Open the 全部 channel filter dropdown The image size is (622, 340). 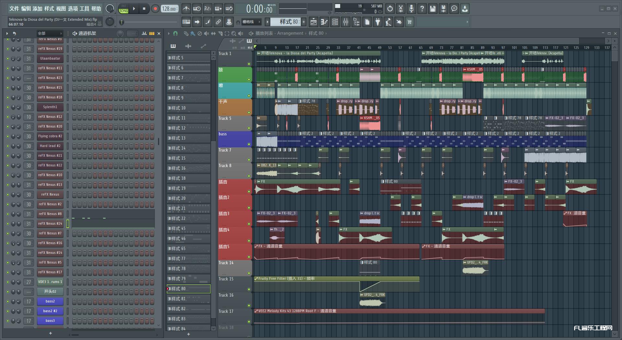[x=50, y=33]
